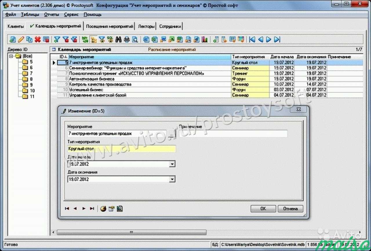Click the database path in status bar
Viewport: 371px width, 251px height.
point(263,245)
